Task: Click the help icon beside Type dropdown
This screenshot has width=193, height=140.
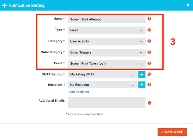Action: click(x=149, y=30)
